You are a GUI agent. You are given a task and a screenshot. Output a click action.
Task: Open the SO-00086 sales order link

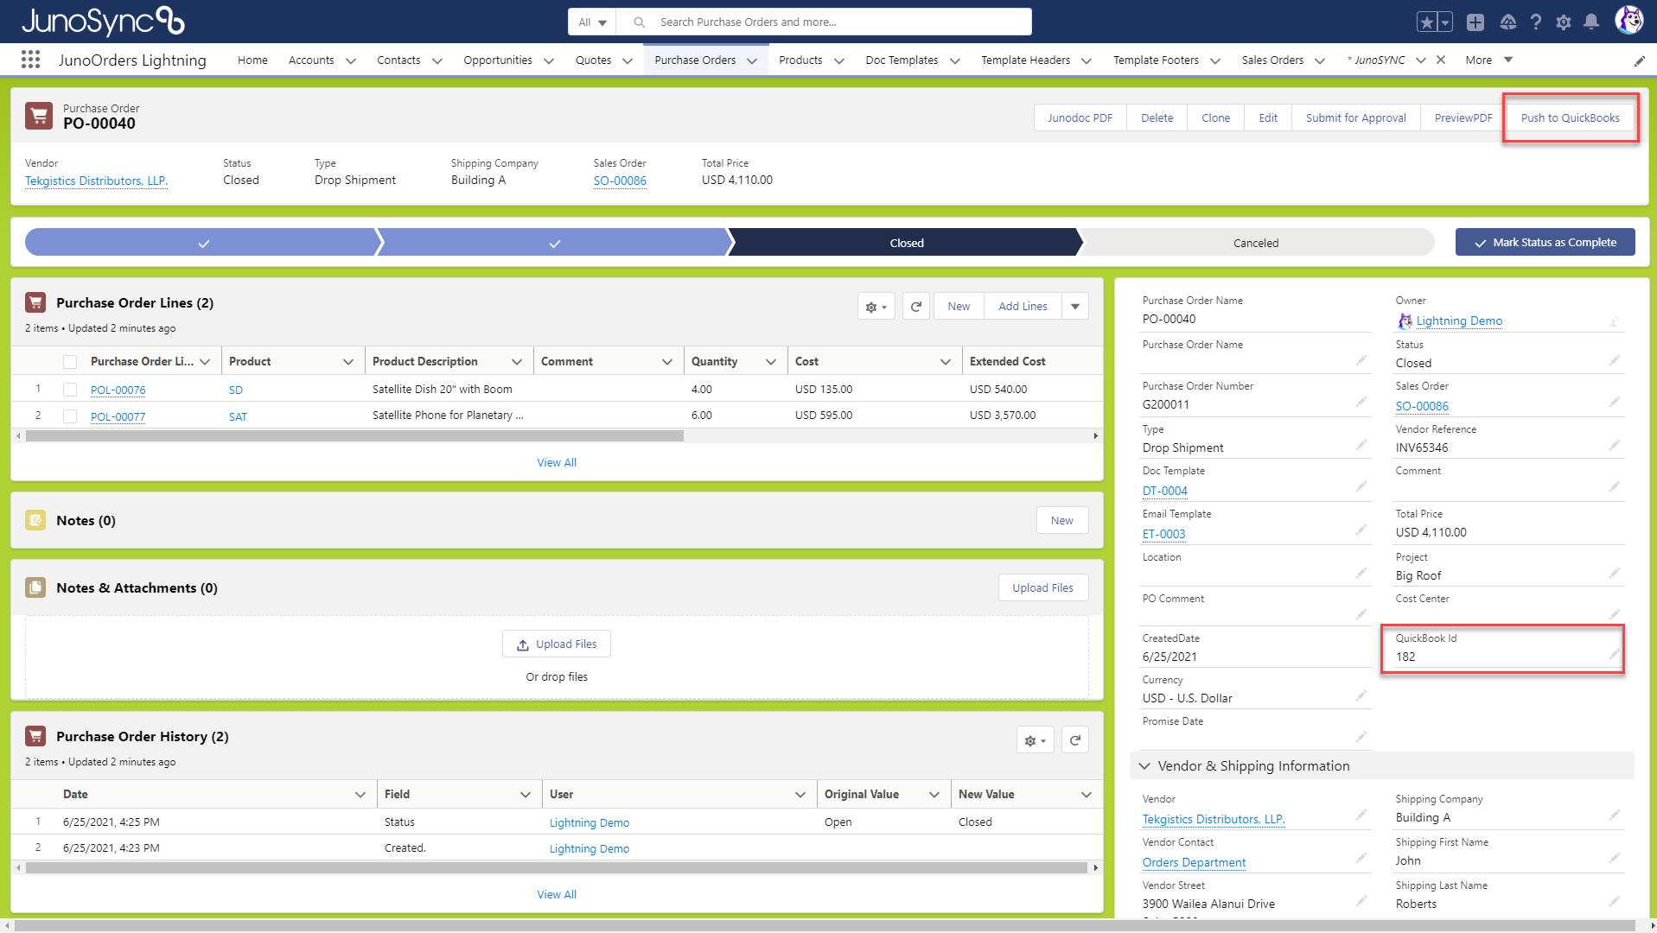[x=620, y=181]
